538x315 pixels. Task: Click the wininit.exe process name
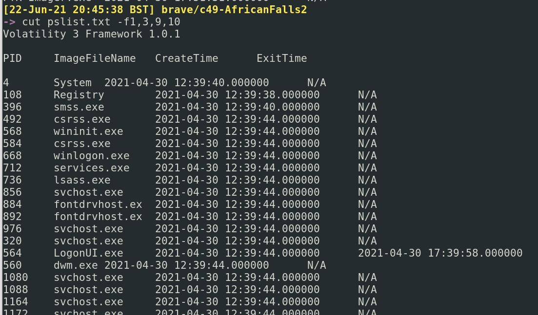(x=88, y=131)
